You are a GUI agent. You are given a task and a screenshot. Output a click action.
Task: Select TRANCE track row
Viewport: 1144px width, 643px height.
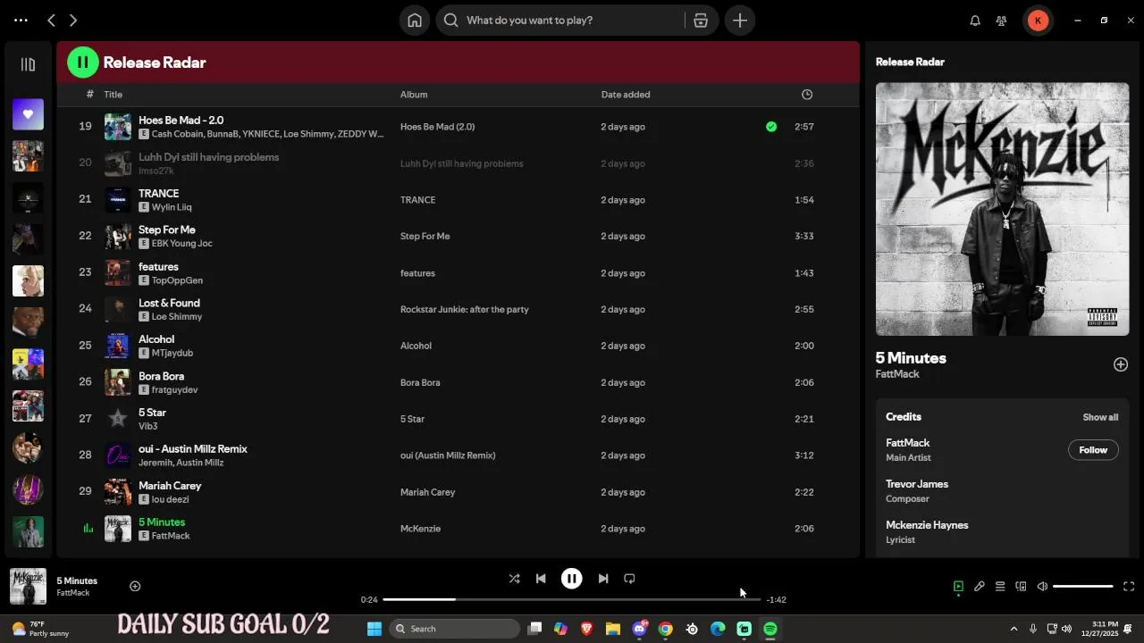pos(458,200)
